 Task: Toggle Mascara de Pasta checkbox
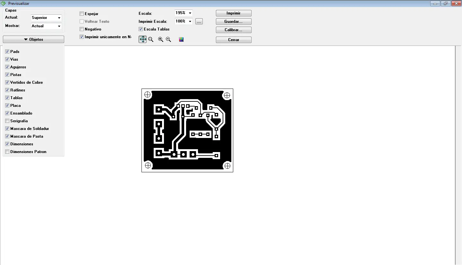tap(7, 136)
